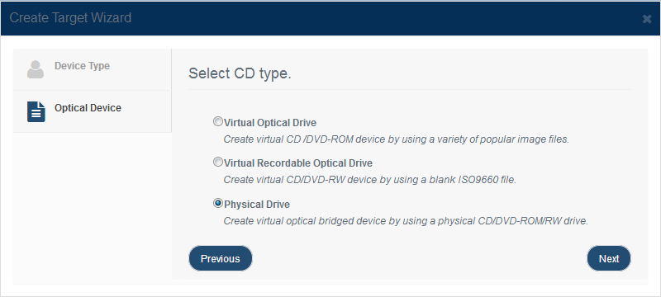Choose Virtual Recordable Optical Drive radio button
Screen dimensions: 661x297
(x=218, y=162)
